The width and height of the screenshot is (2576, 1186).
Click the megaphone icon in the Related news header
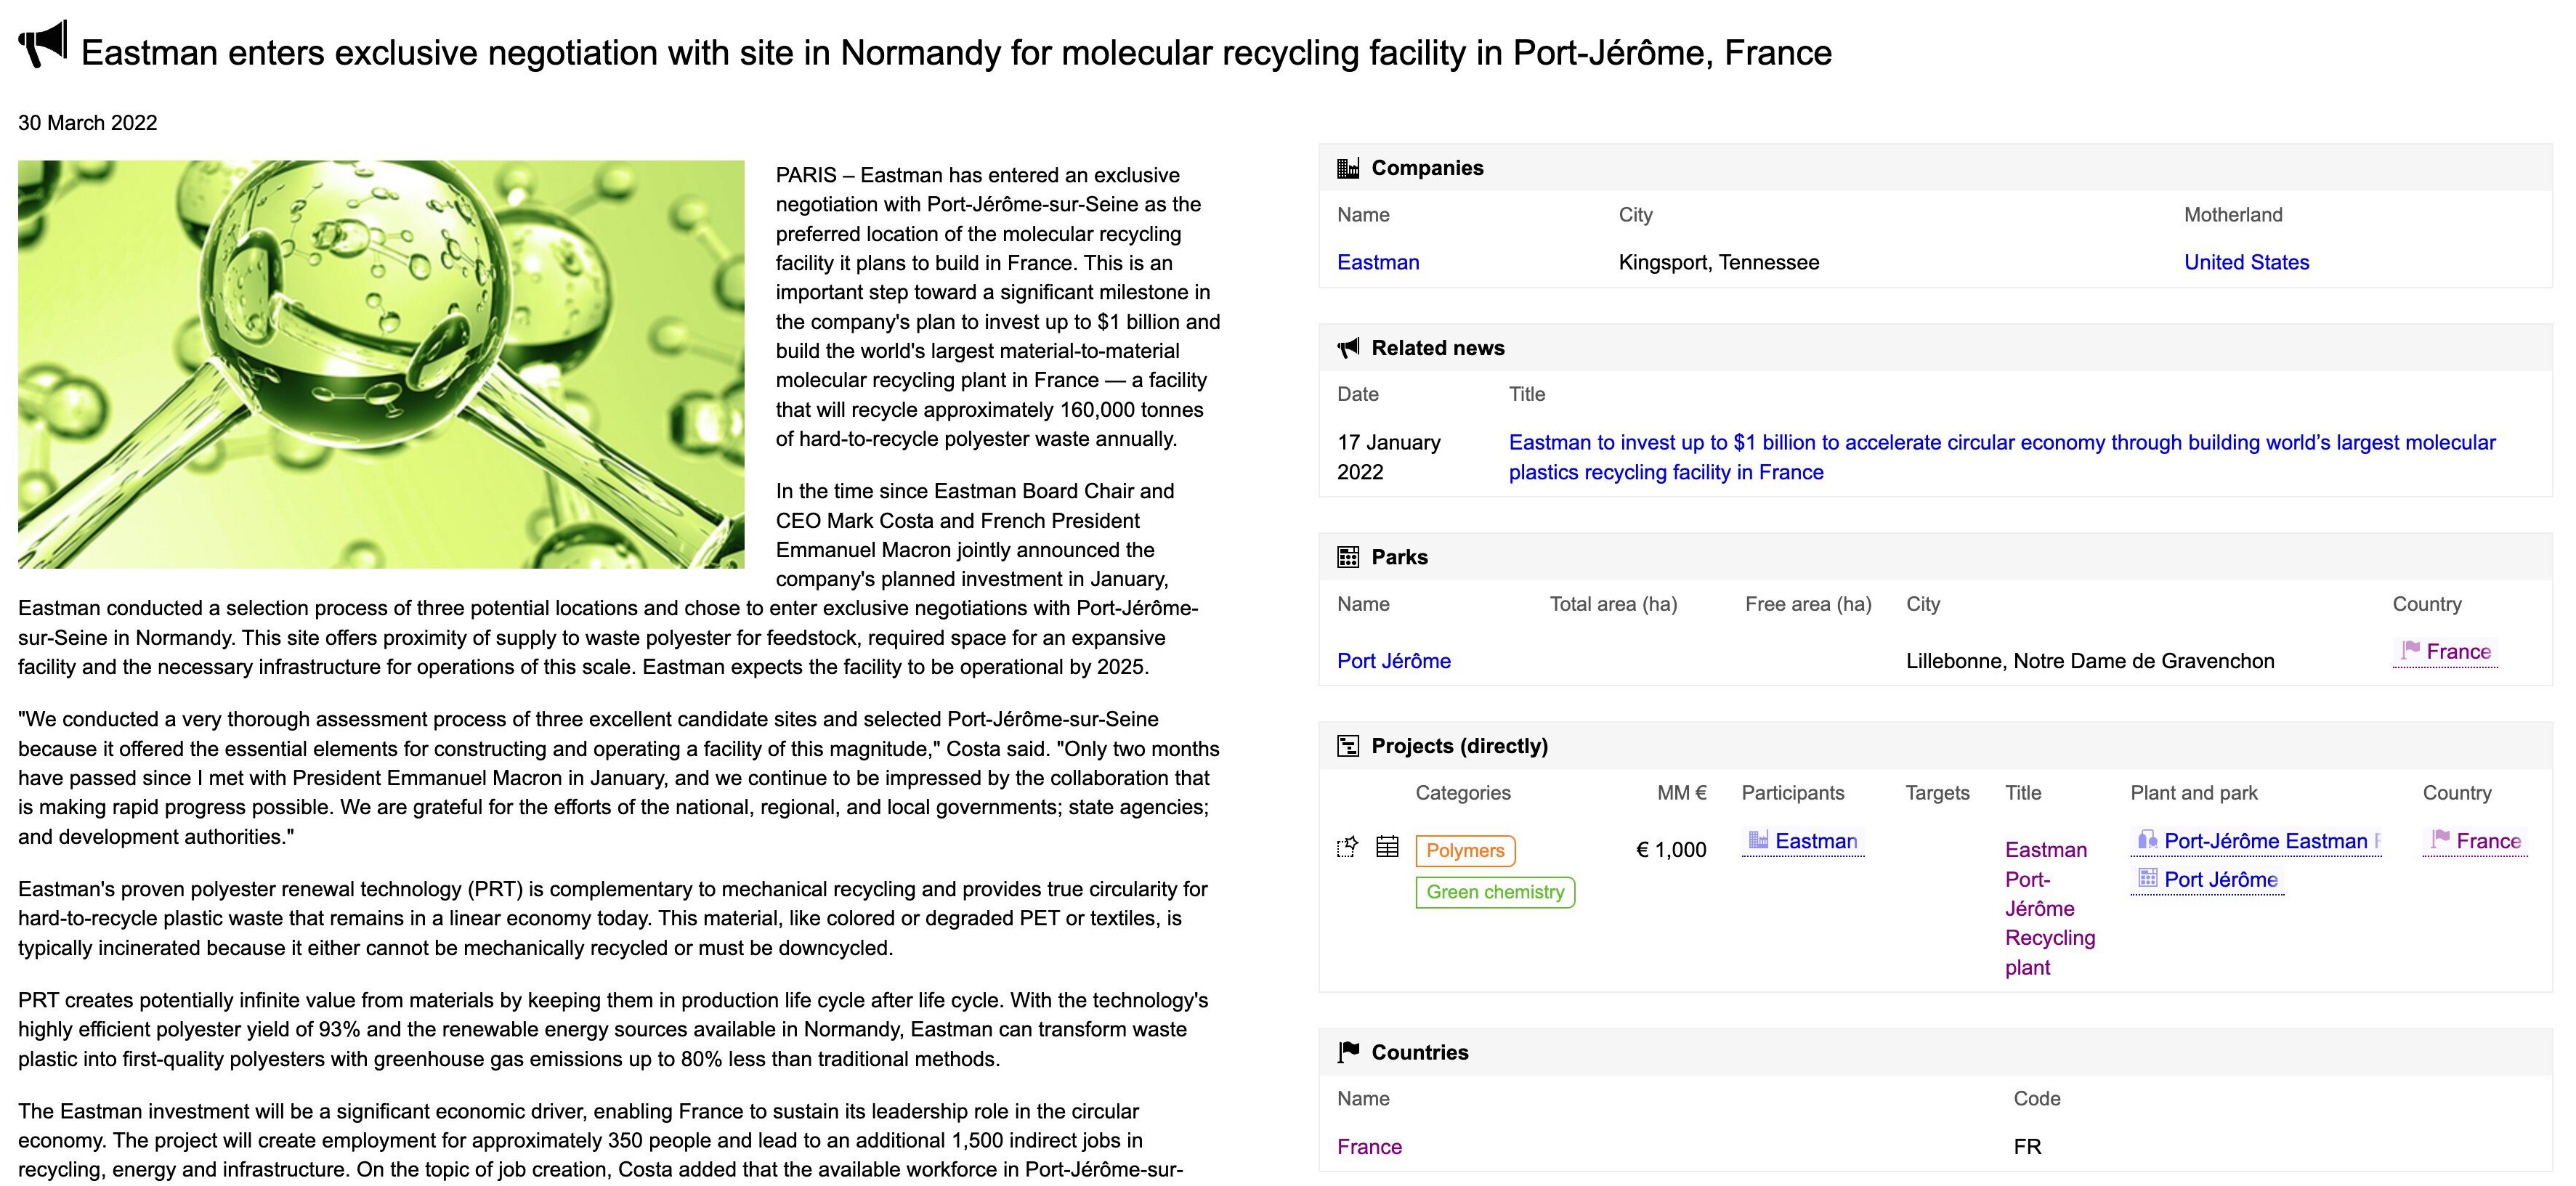click(x=1349, y=347)
